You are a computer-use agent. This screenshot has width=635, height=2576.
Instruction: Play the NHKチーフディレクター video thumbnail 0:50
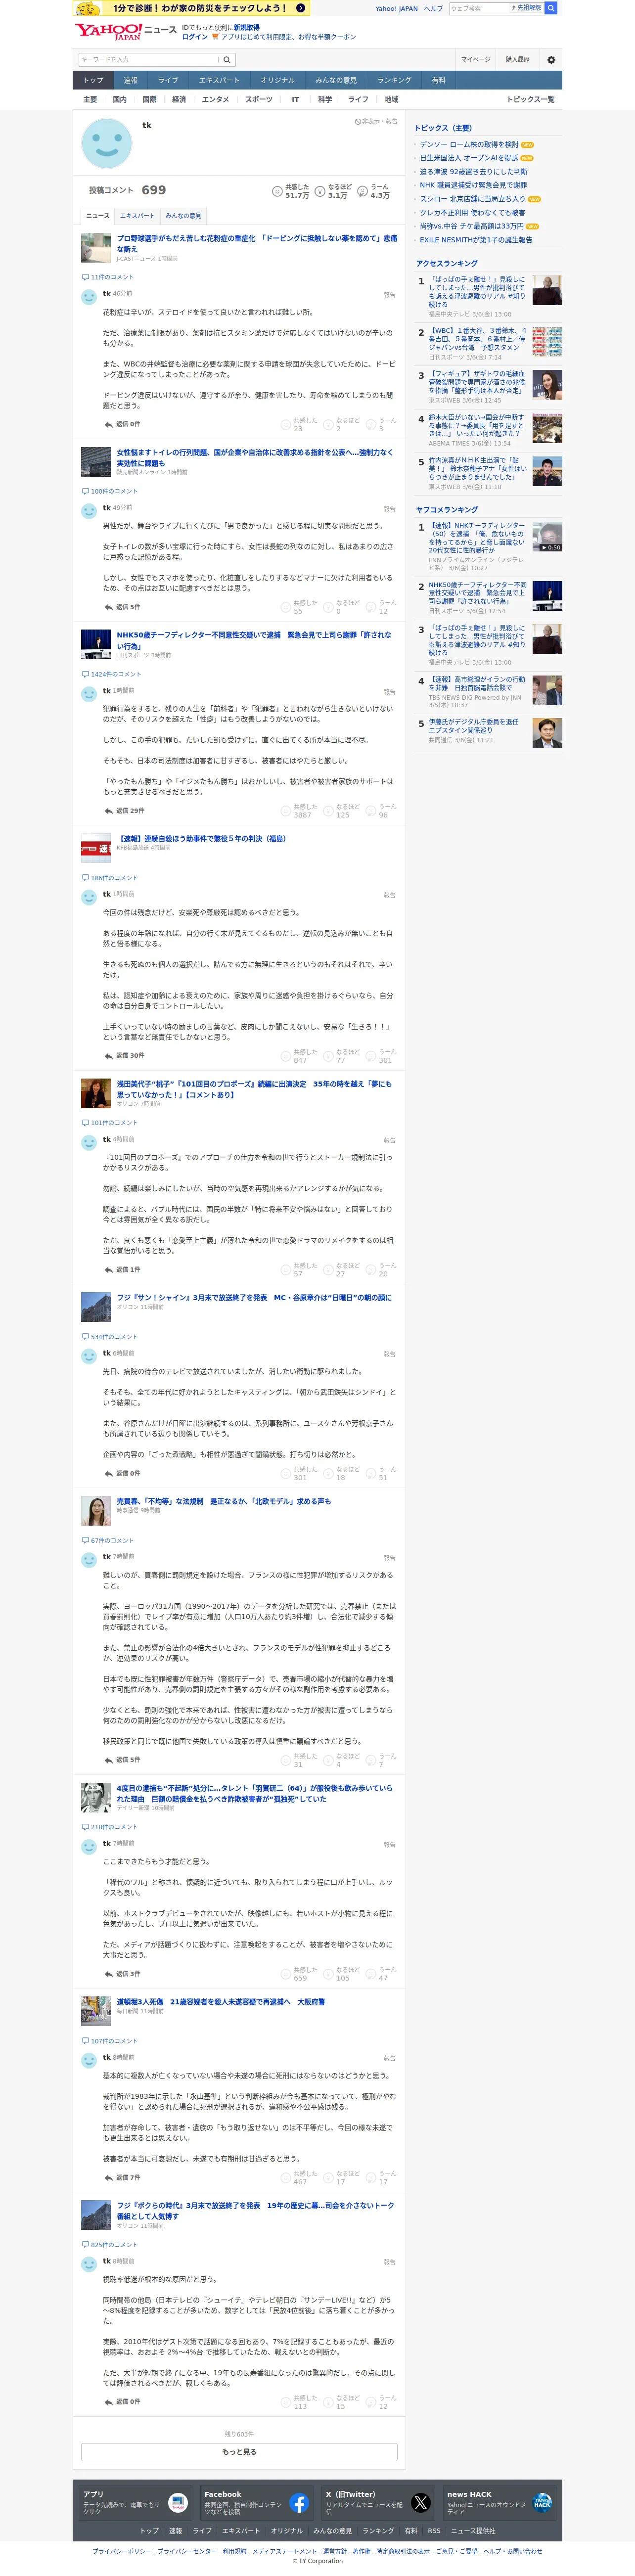click(x=547, y=536)
